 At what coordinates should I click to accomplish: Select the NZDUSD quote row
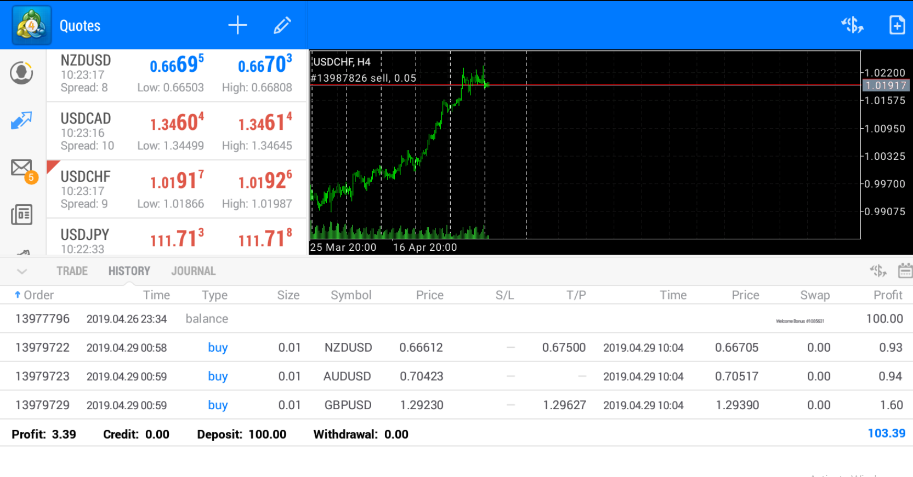[x=177, y=76]
